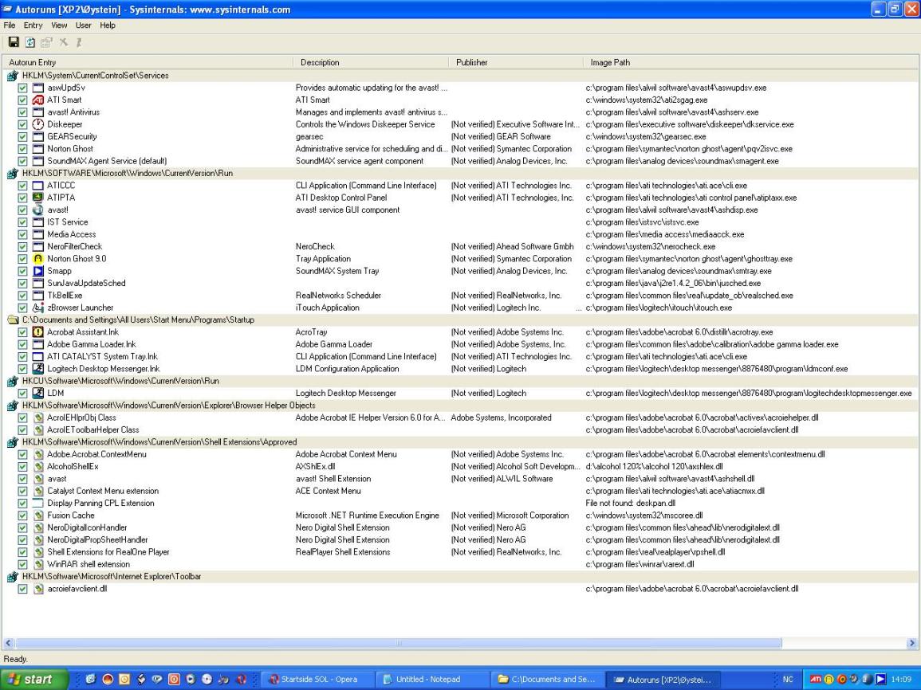Click the Properties toolbar icon
The width and height of the screenshot is (921, 690).
[x=46, y=42]
